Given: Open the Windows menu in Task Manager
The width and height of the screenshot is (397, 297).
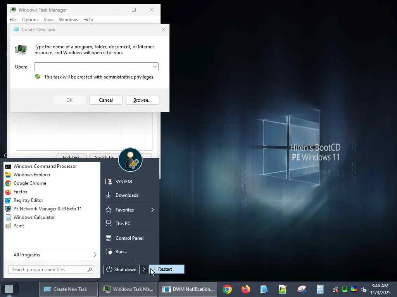Looking at the screenshot, I should click(68, 20).
